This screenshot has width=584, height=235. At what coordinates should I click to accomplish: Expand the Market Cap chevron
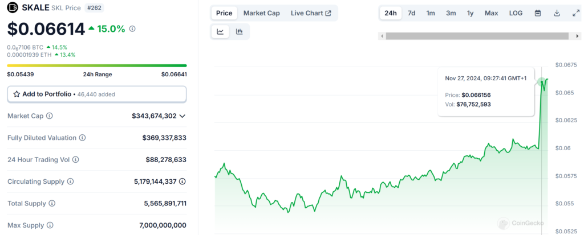coord(182,116)
